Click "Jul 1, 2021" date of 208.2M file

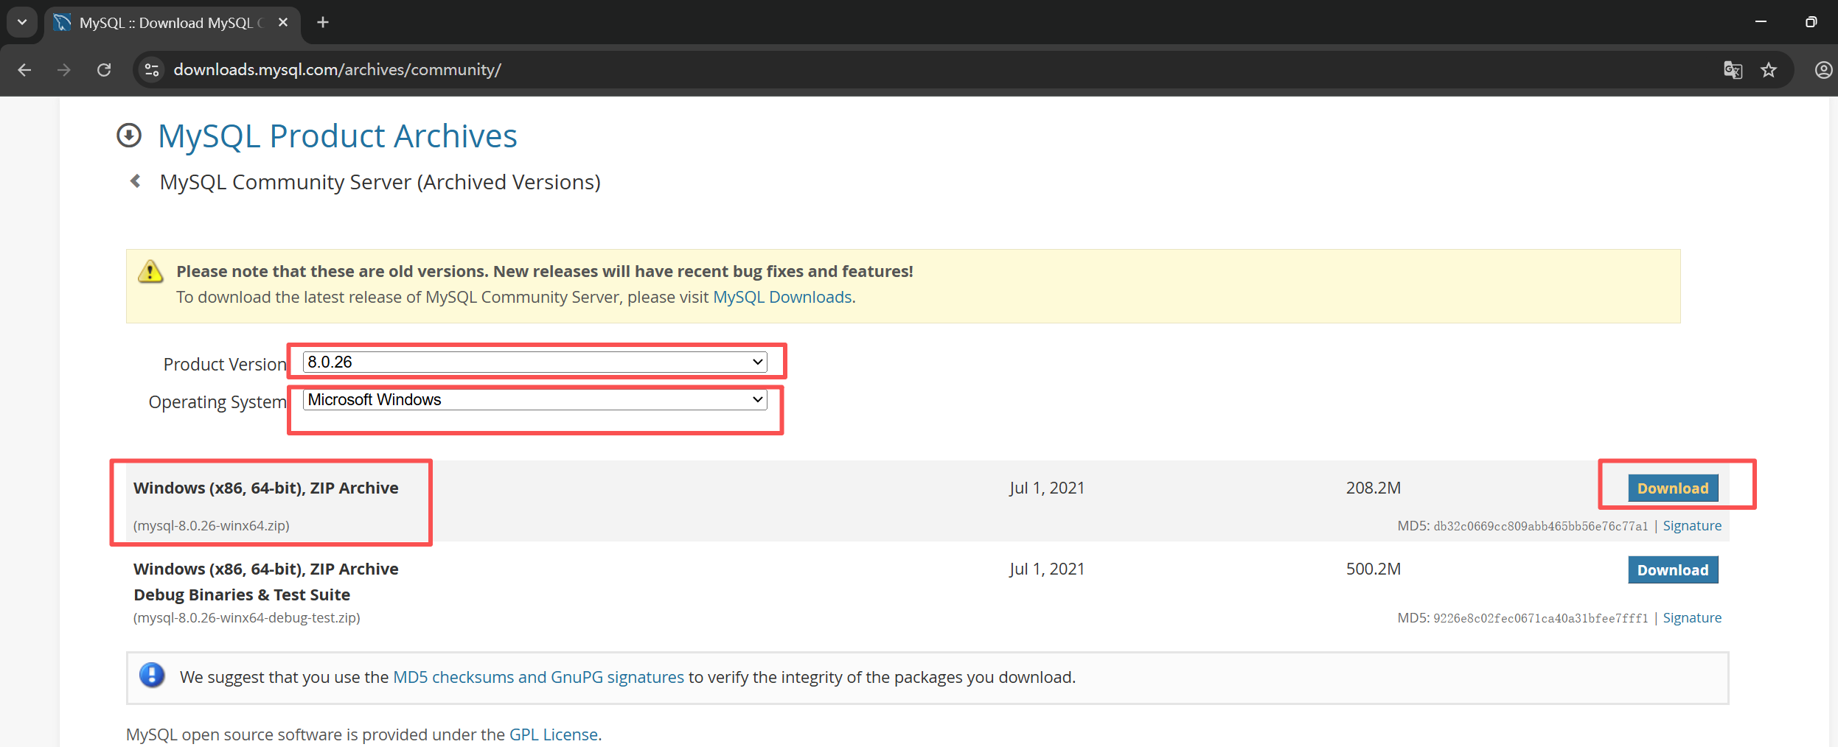tap(1047, 488)
